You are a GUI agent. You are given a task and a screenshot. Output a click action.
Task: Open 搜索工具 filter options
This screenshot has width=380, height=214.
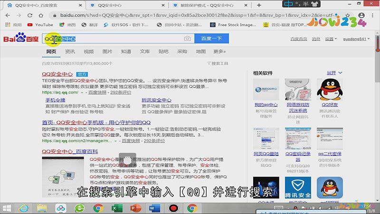218,63
